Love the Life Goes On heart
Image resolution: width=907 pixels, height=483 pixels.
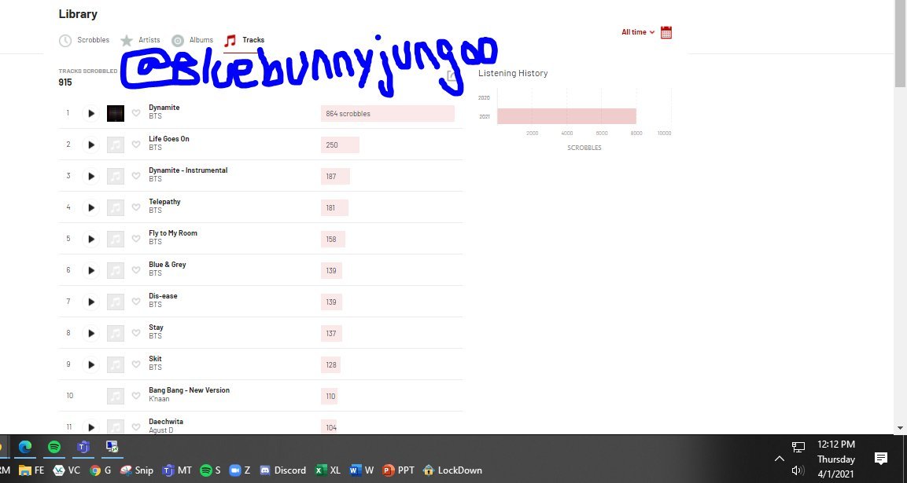136,145
